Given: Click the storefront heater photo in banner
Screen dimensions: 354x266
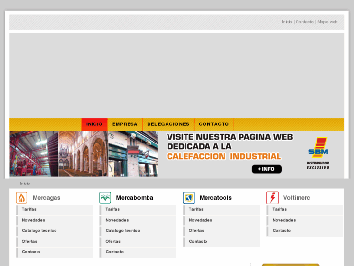Looking at the screenshot, I should point(133,154).
